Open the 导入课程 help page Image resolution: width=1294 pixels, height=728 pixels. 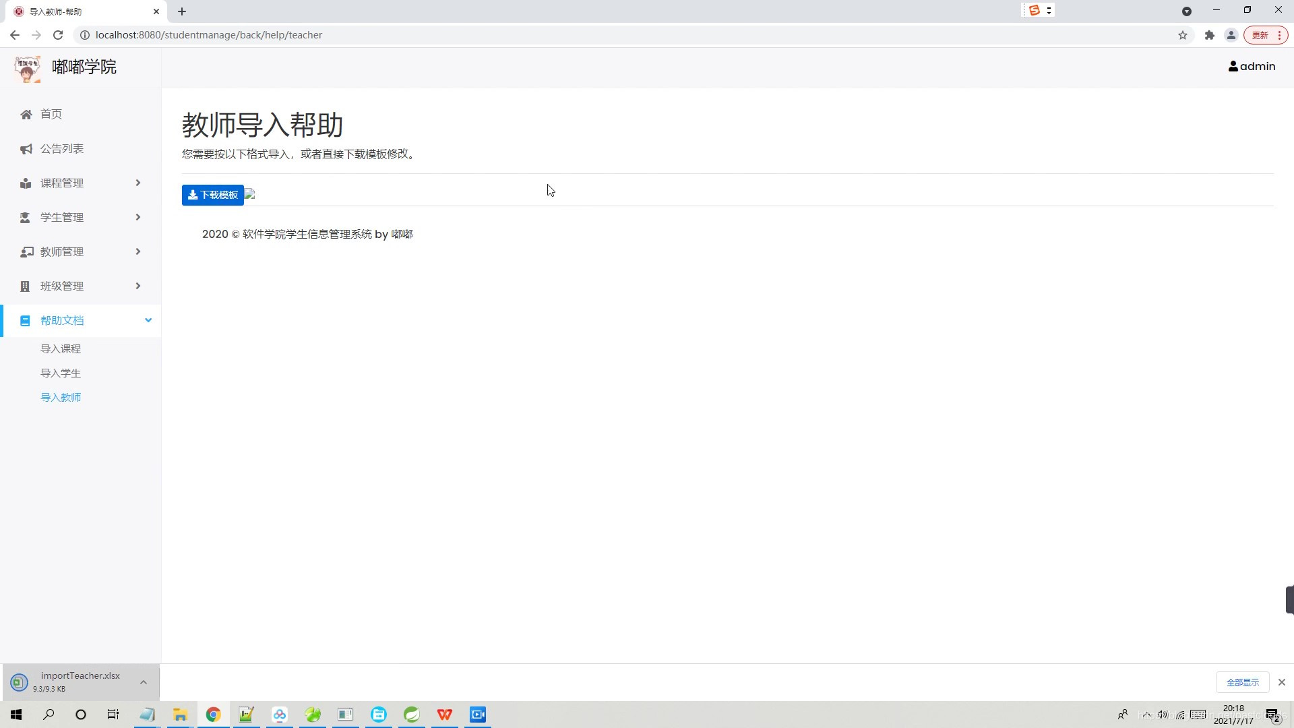click(61, 349)
